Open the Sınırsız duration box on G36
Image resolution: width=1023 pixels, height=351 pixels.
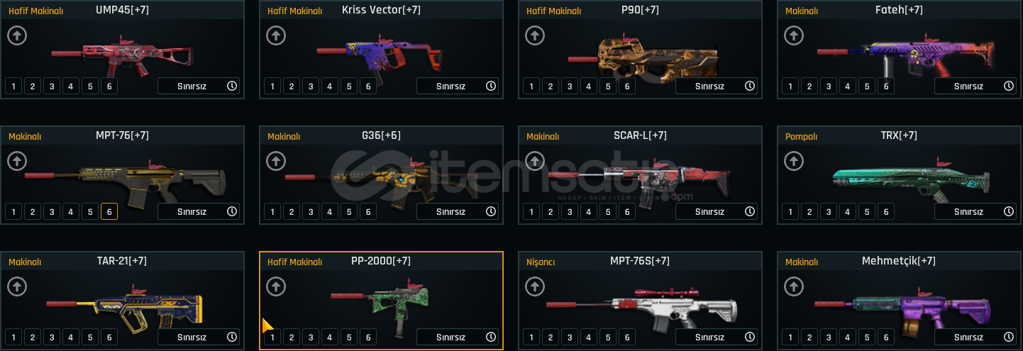coord(458,211)
